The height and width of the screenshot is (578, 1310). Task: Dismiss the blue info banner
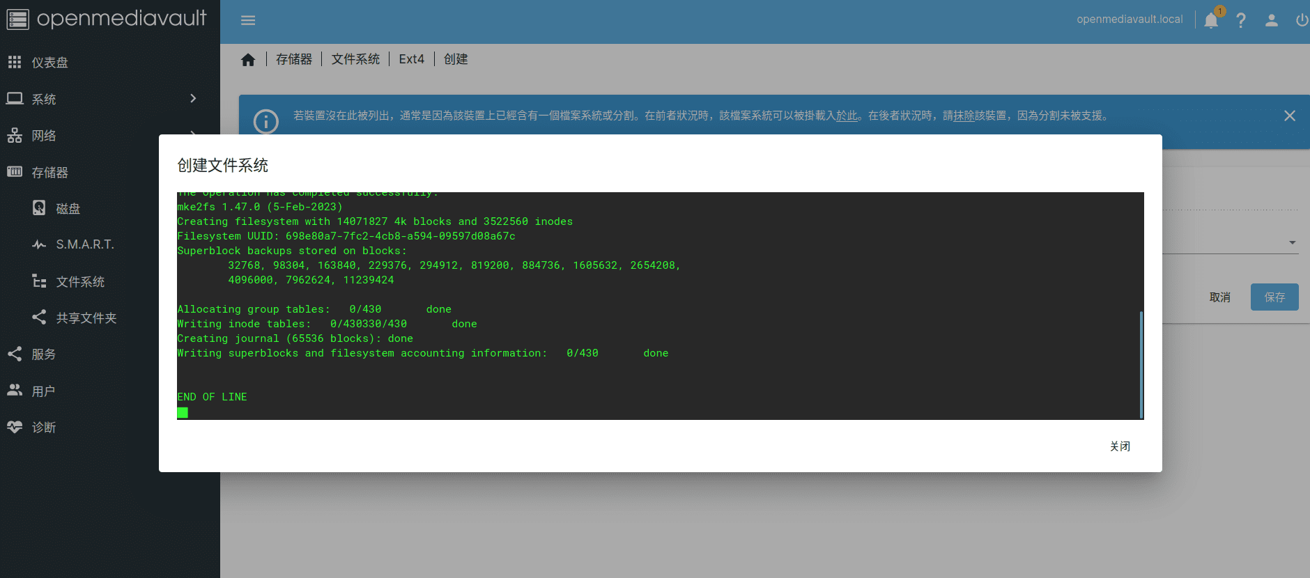pyautogui.click(x=1290, y=116)
